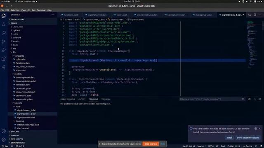Click the notifications bell in status bar
The height and width of the screenshot is (148, 264).
[261, 146]
